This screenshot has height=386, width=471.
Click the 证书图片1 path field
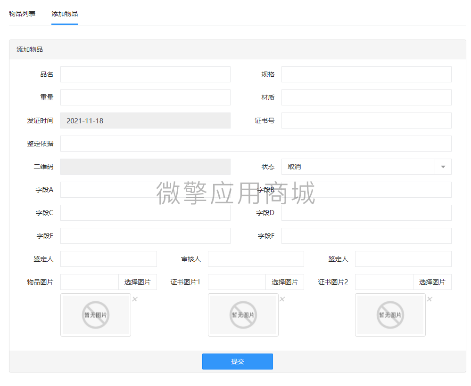click(237, 282)
